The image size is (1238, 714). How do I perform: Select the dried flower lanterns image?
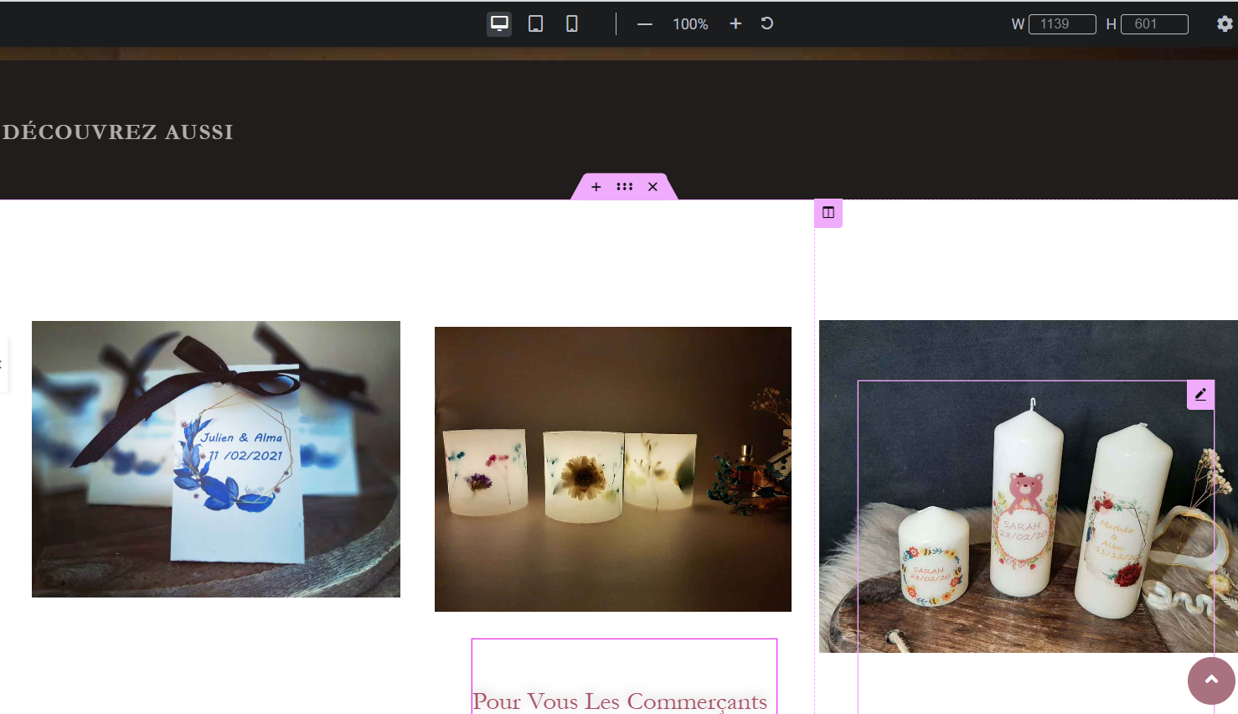612,468
